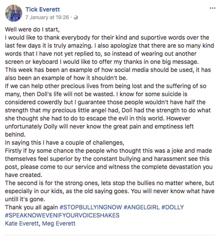The width and height of the screenshot is (219, 237).
Task: Open tagged profile Meg Everett
Action: pos(59,223)
